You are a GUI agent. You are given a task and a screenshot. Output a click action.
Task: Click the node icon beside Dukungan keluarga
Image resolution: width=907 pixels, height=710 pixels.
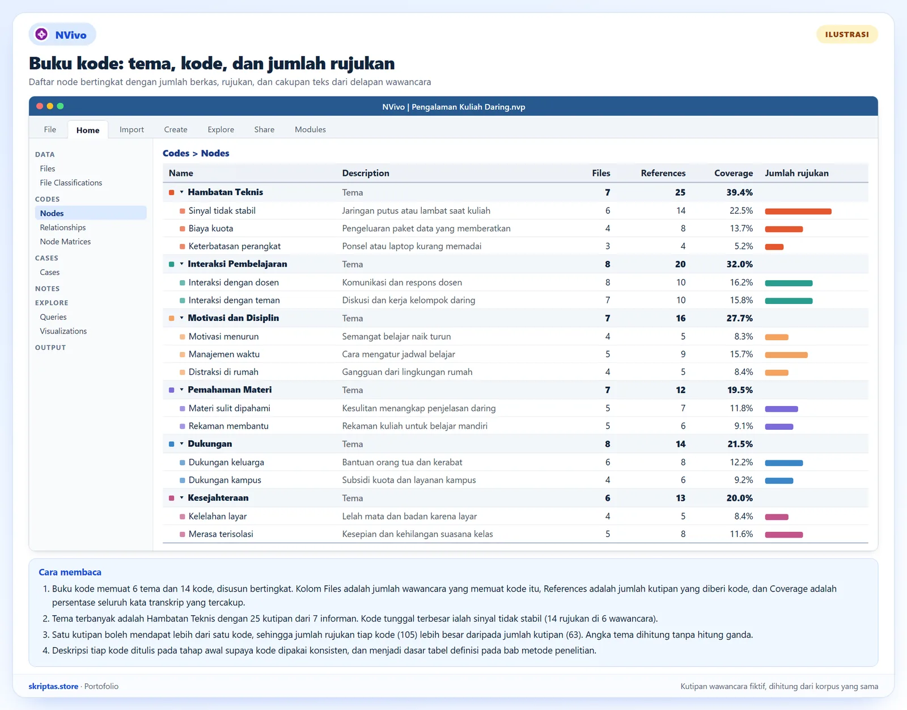coord(183,463)
